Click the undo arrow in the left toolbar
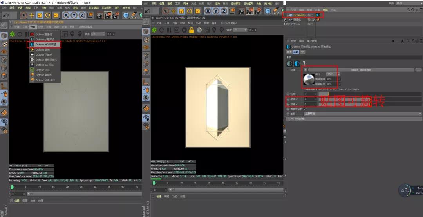The image size is (423, 217). point(5,15)
